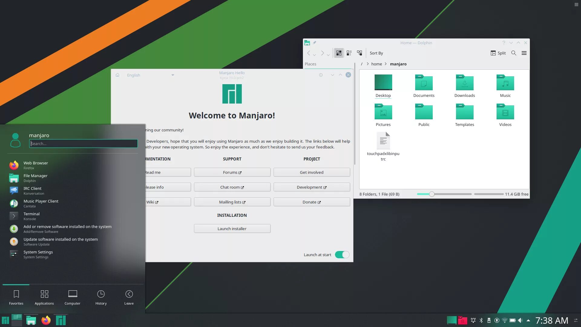This screenshot has width=581, height=327.
Task: Click the Search icon in Dolphin toolbar
Action: point(514,53)
